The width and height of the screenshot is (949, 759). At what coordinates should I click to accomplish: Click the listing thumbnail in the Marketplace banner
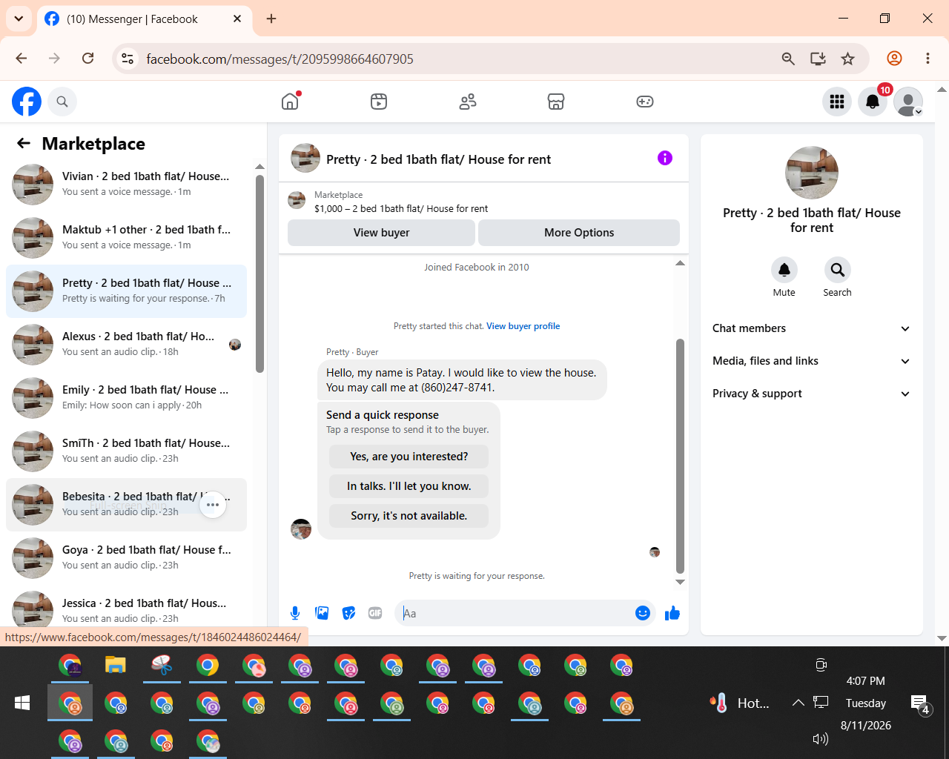(x=297, y=200)
